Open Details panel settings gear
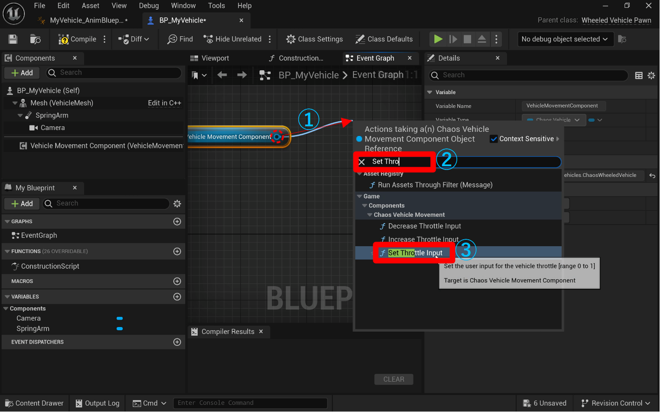This screenshot has width=660, height=412. [x=651, y=75]
